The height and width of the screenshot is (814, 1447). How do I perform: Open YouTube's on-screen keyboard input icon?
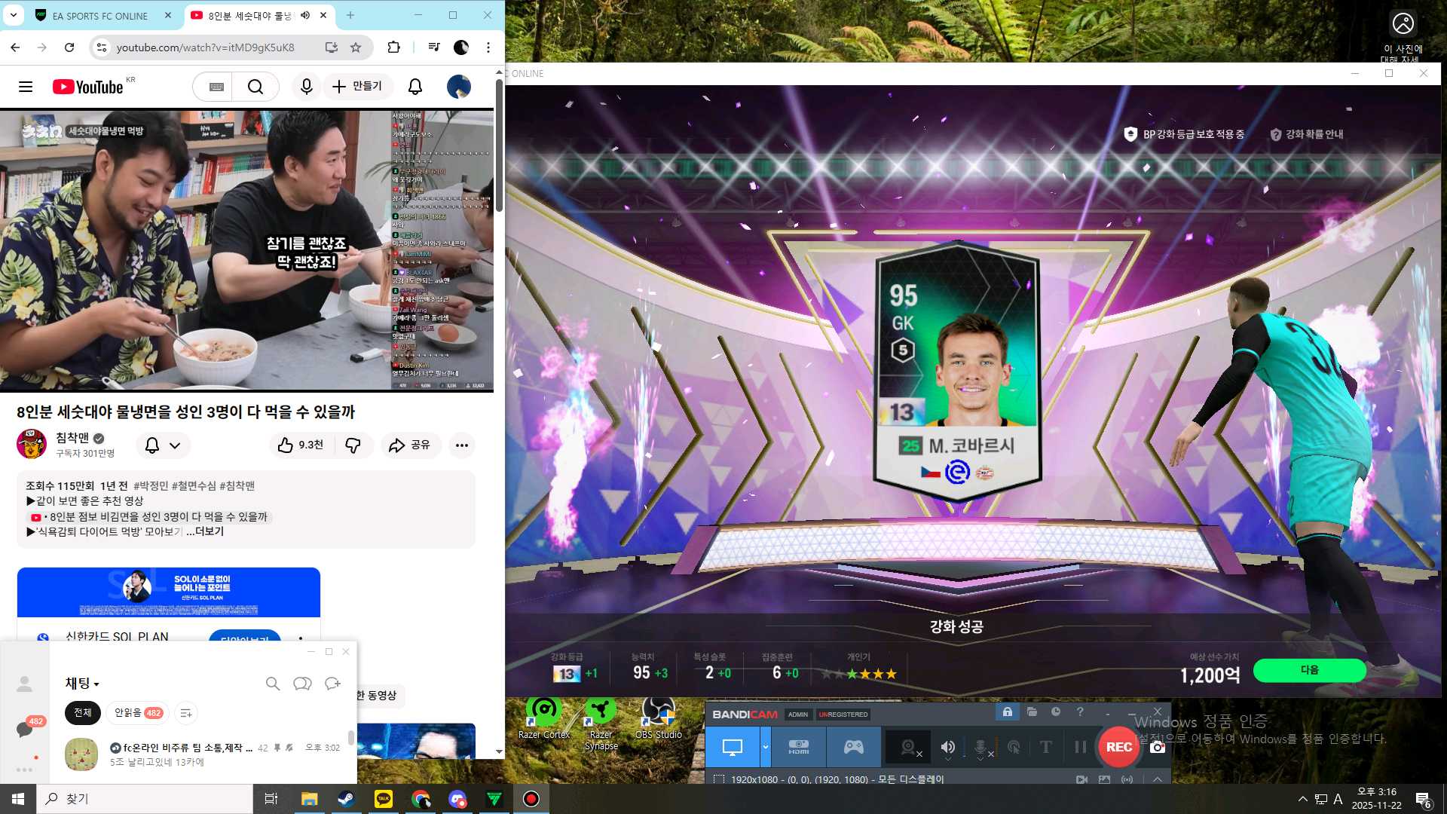point(216,87)
